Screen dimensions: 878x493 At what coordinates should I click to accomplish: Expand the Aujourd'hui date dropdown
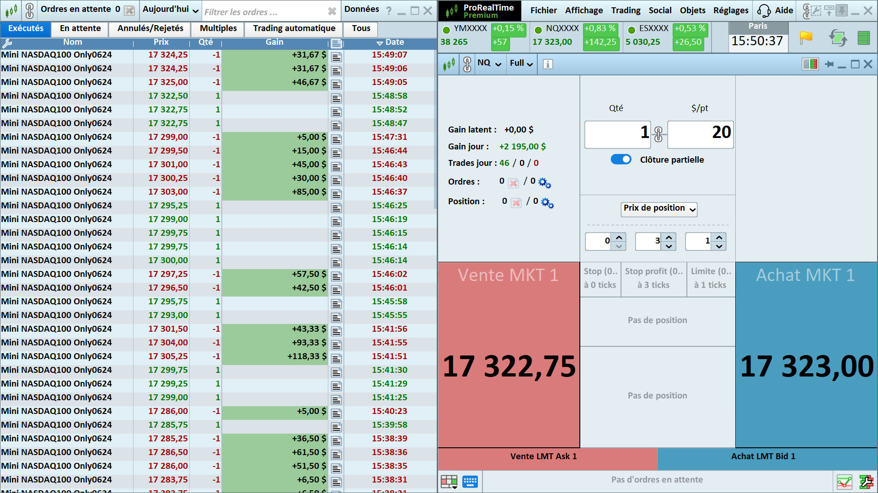click(x=171, y=10)
